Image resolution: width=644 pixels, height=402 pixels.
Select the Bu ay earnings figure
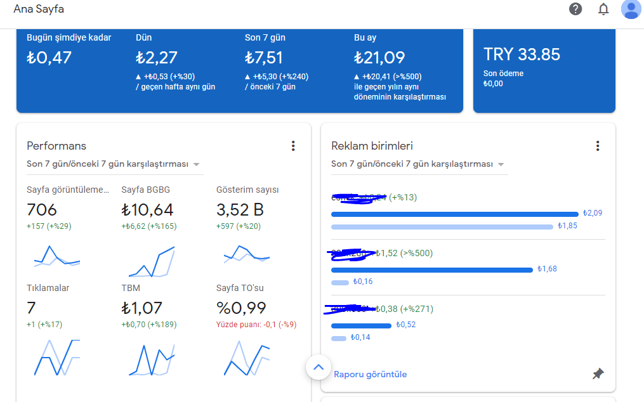pyautogui.click(x=379, y=58)
